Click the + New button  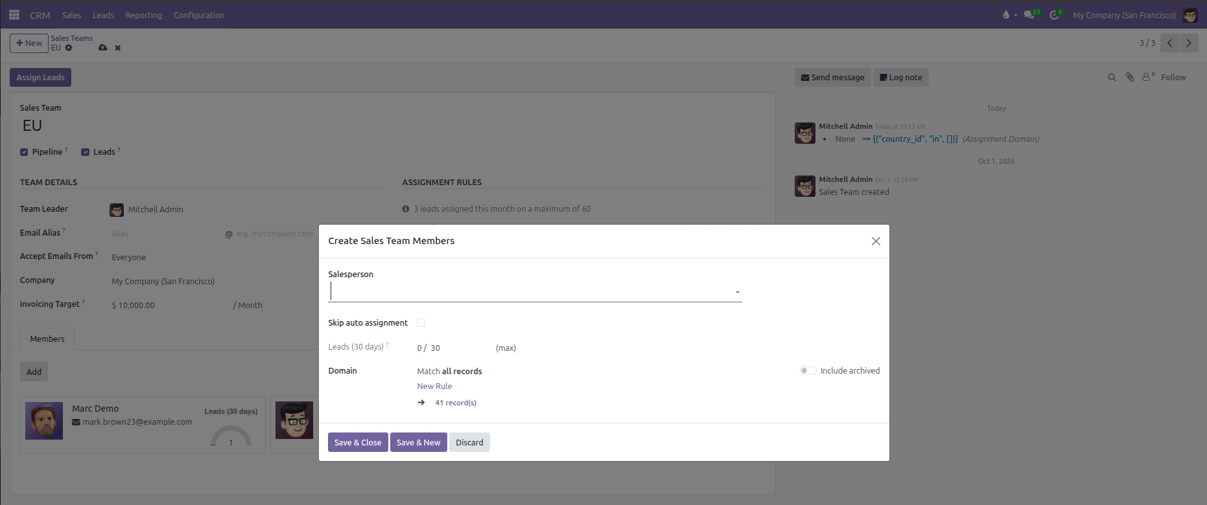point(29,43)
